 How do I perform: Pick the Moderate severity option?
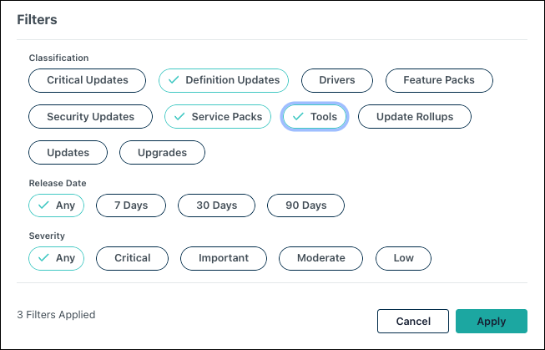(320, 258)
